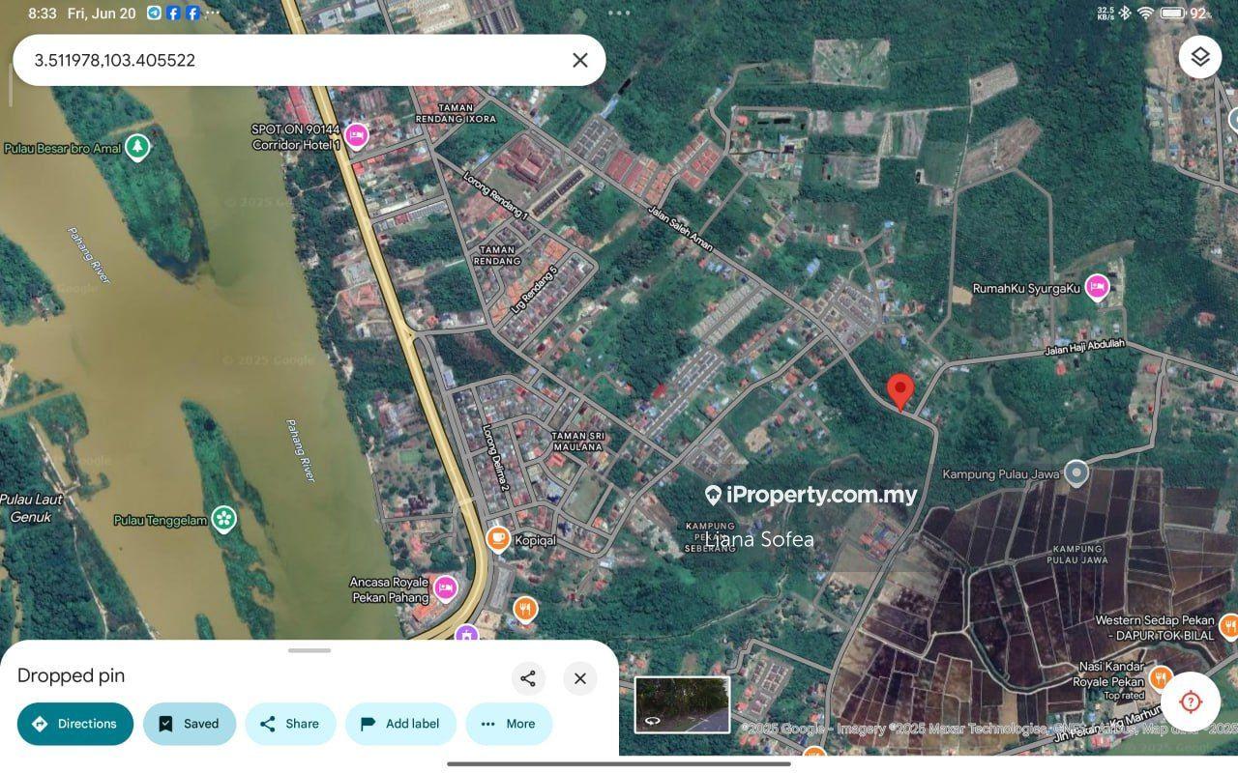This screenshot has width=1238, height=773.
Task: Choose Add label for dropped pin
Action: tap(400, 724)
